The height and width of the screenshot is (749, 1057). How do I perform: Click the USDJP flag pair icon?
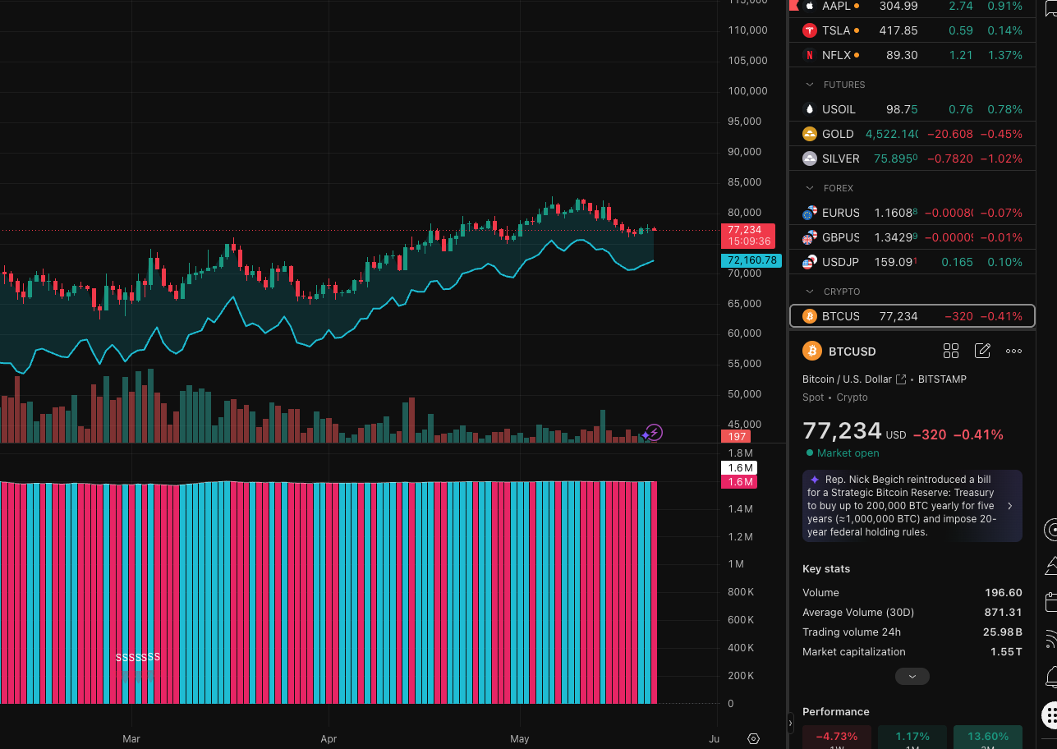(809, 262)
